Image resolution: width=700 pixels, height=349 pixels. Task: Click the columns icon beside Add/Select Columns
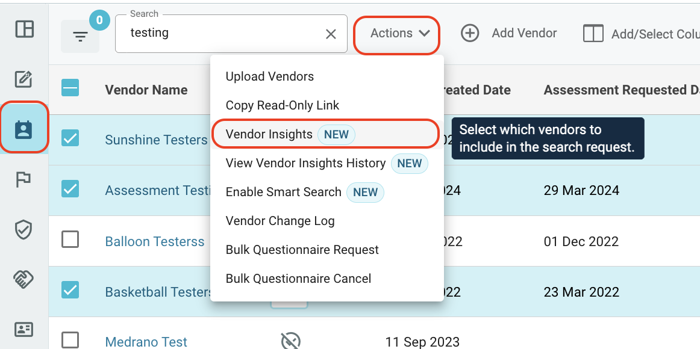click(x=593, y=34)
